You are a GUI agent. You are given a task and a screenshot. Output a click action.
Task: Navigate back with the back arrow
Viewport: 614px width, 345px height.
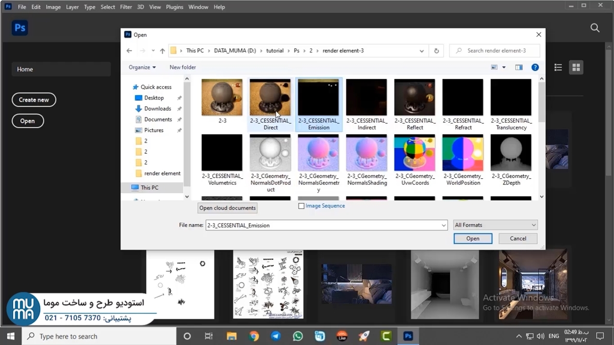point(129,51)
